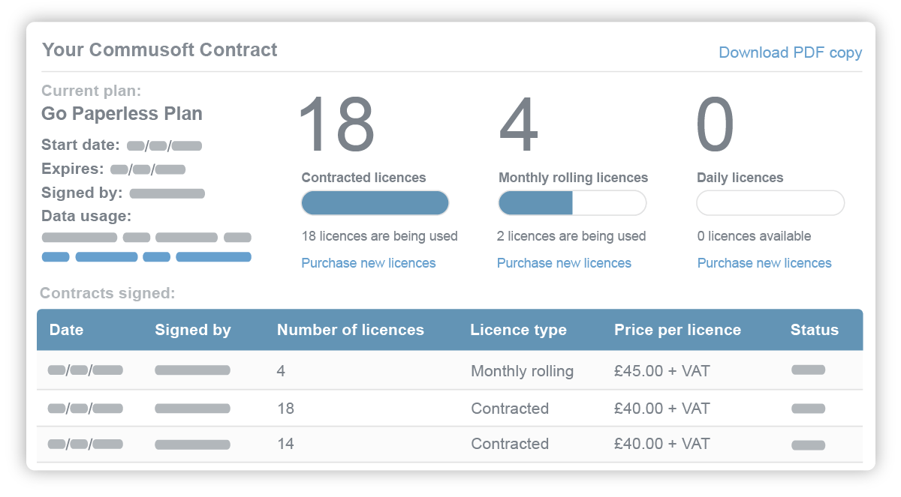Image resolution: width=901 pixels, height=497 pixels.
Task: Click the Download PDF copy link
Action: [x=790, y=52]
